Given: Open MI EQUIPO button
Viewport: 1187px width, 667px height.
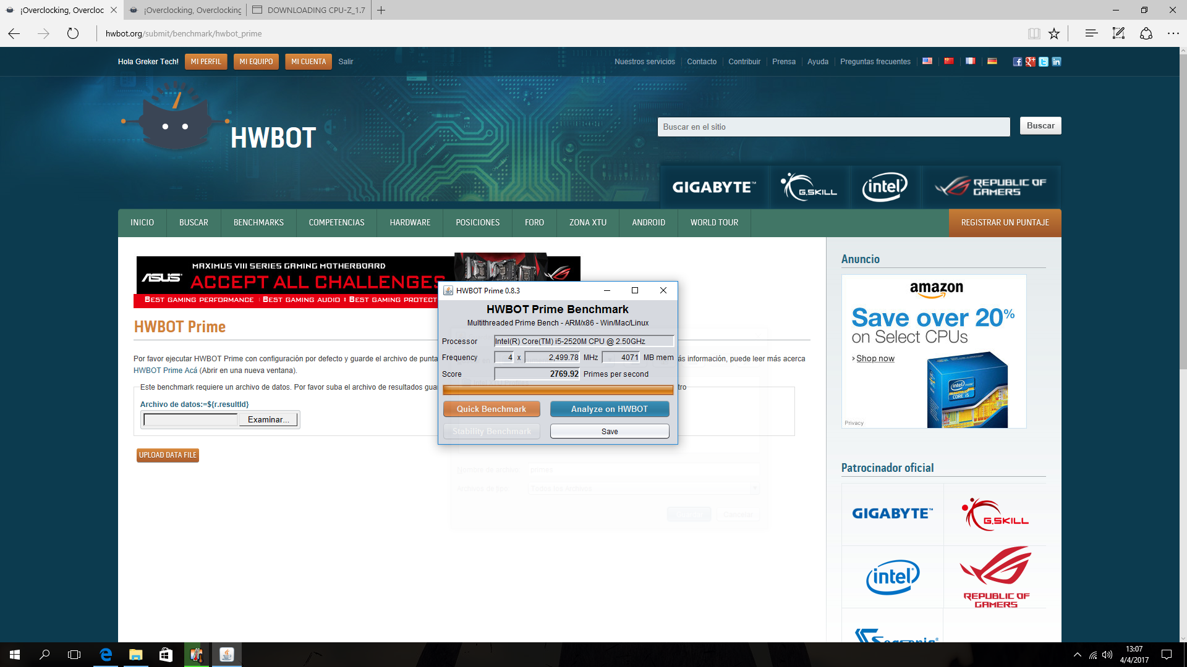Looking at the screenshot, I should tap(256, 62).
